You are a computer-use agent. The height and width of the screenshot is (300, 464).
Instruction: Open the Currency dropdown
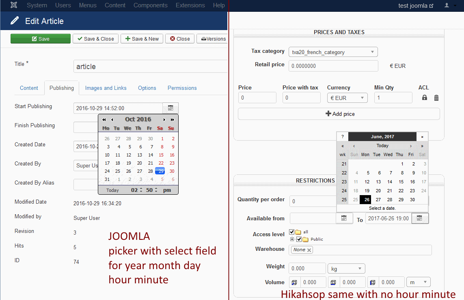tap(347, 98)
